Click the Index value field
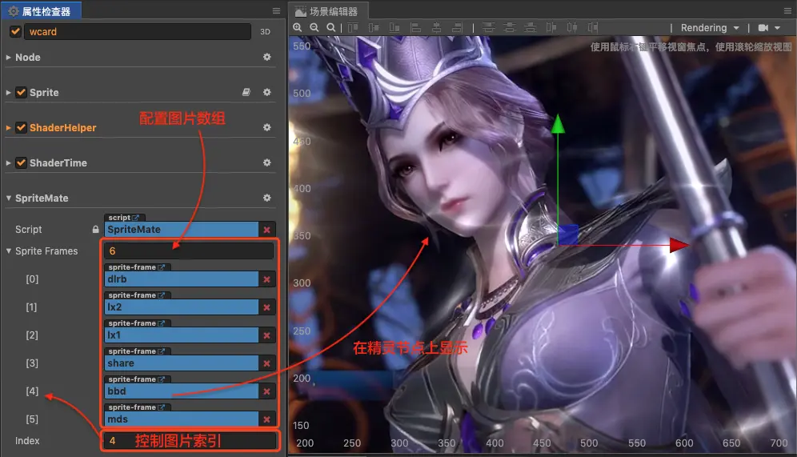The width and height of the screenshot is (797, 457). (190, 441)
